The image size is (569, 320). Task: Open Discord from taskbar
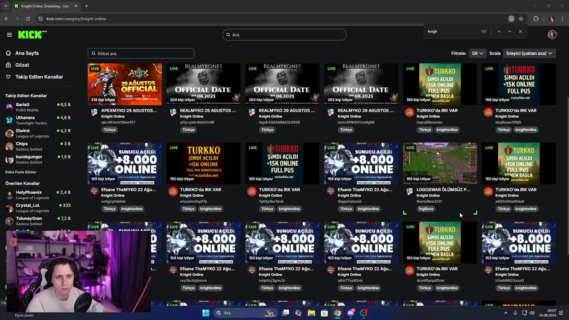(x=351, y=313)
